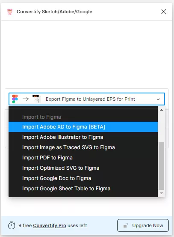Click the arrow icon beside Figma logo
The image size is (174, 237).
pos(26,99)
